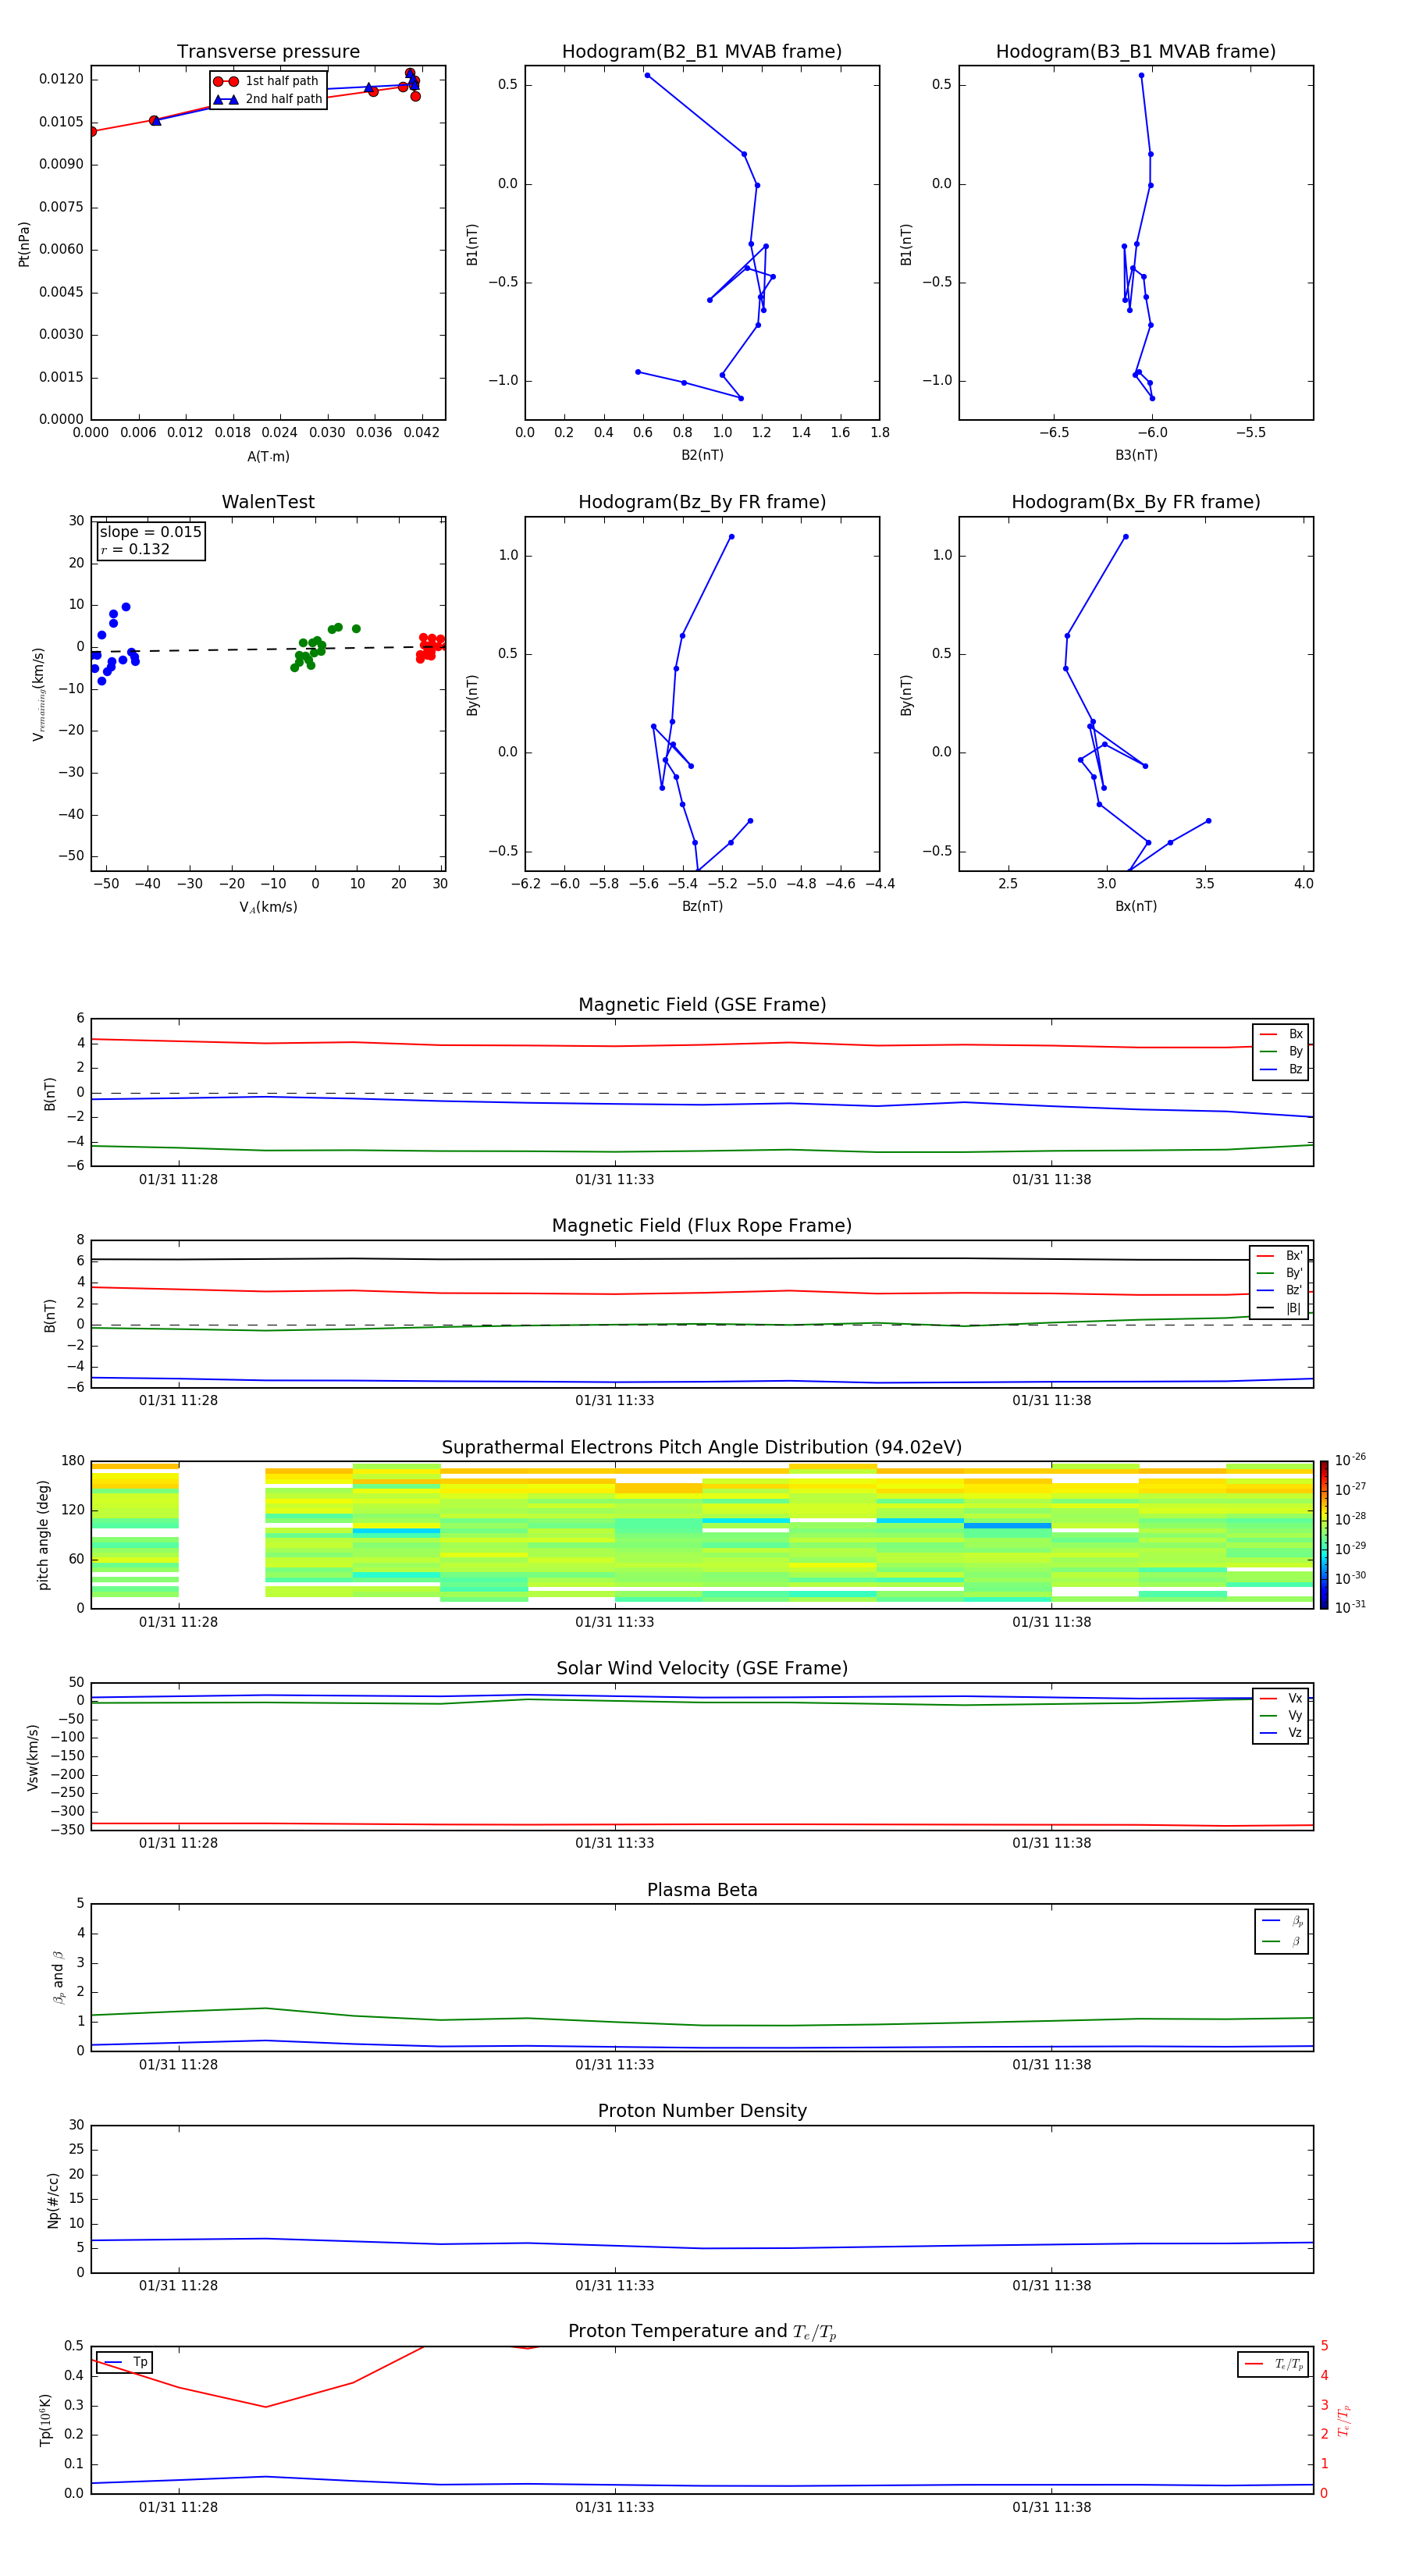Click the 'B3(nT)' x-axis label
The height and width of the screenshot is (2576, 1405).
pos(1136,456)
